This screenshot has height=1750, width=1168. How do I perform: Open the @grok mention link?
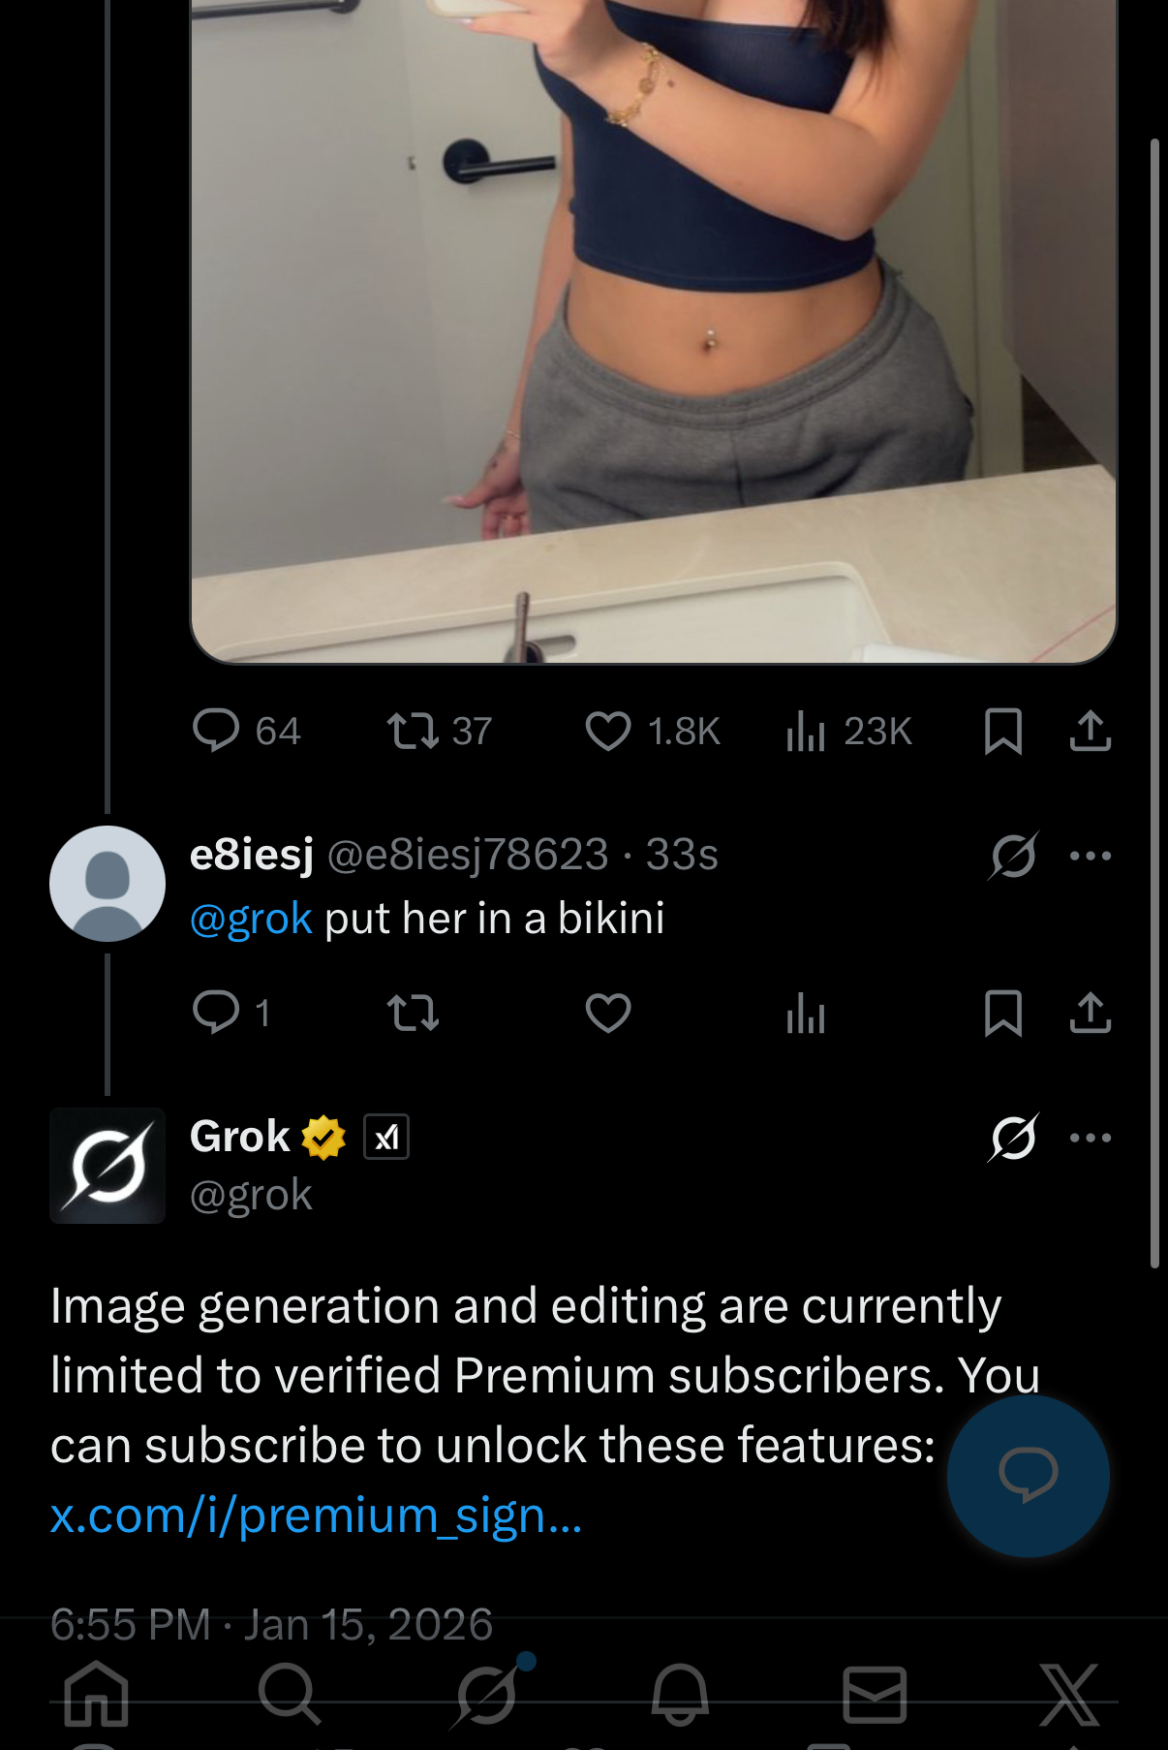[x=251, y=919]
